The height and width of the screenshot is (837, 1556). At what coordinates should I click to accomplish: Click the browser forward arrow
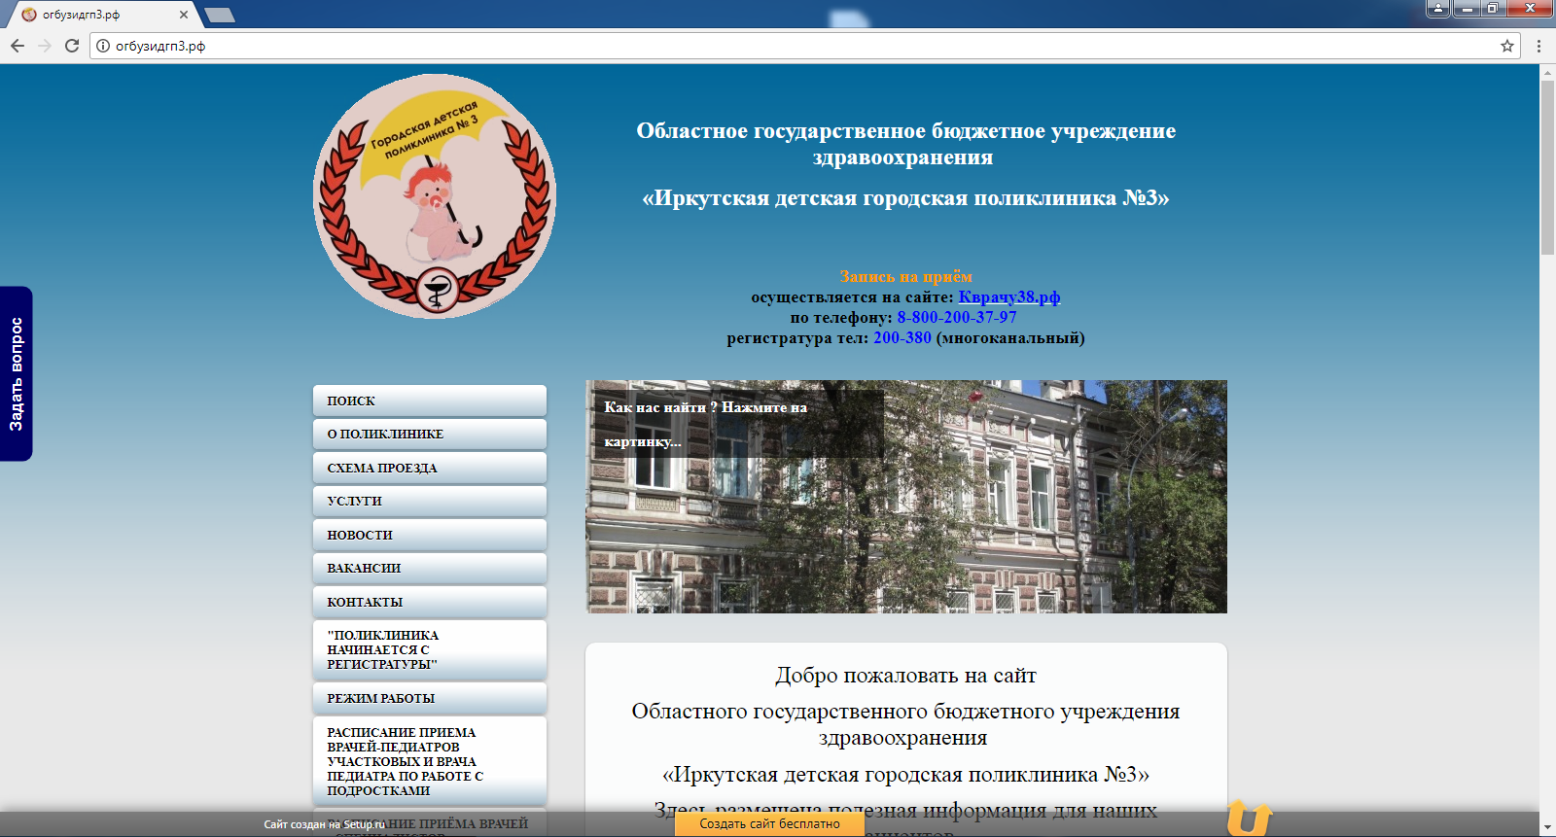[45, 46]
